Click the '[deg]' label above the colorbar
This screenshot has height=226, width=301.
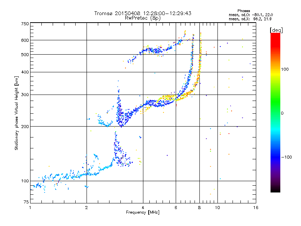(276, 30)
